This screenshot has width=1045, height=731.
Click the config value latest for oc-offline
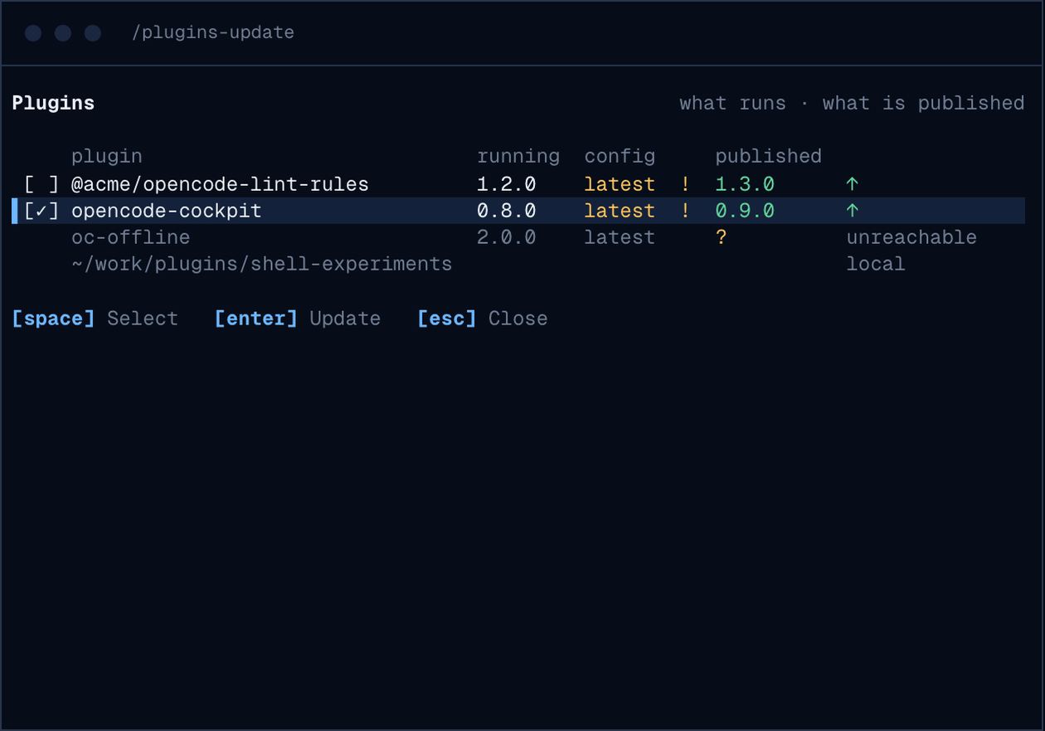(x=620, y=237)
